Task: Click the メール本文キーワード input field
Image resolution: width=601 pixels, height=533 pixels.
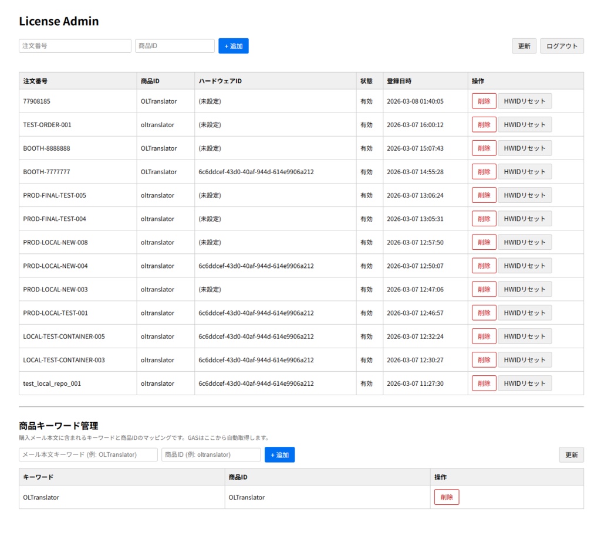Action: 88,454
